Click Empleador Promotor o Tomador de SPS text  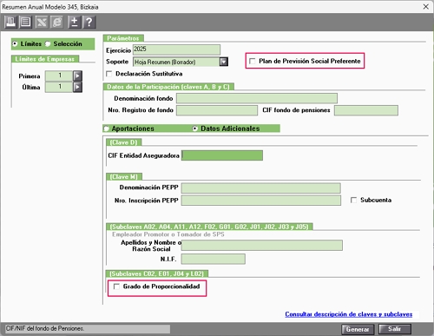coord(168,234)
